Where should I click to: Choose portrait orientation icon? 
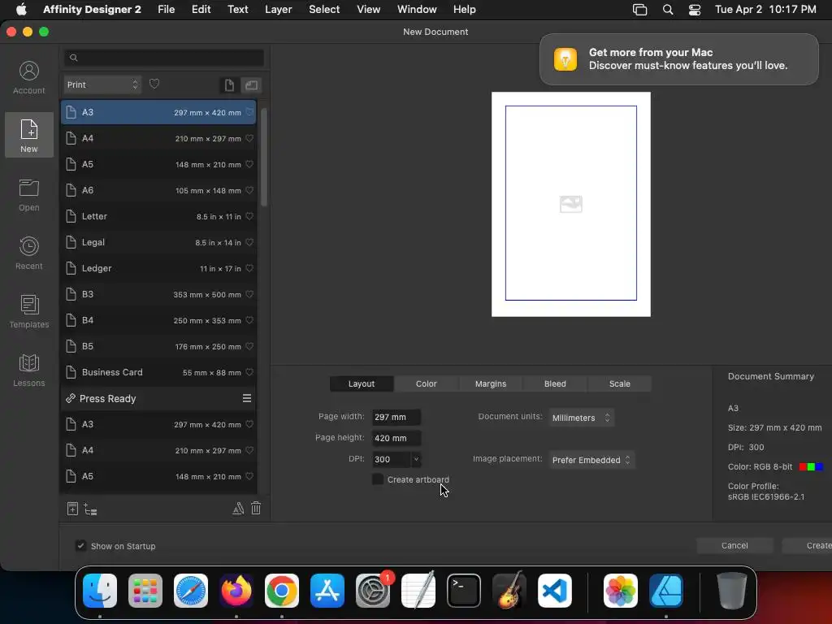point(229,84)
